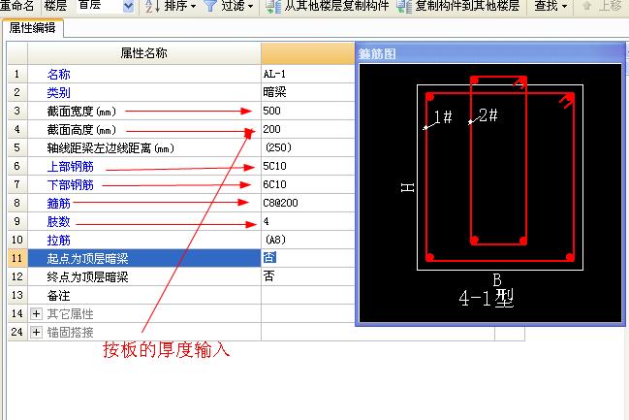Click the sort A-Z icon
The height and width of the screenshot is (420, 629).
(152, 6)
